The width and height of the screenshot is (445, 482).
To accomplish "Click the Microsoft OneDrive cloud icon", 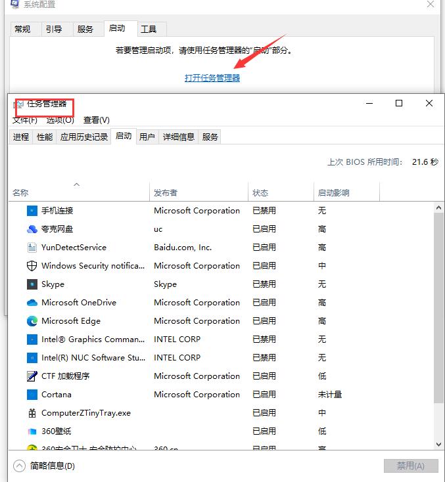I will point(32,303).
